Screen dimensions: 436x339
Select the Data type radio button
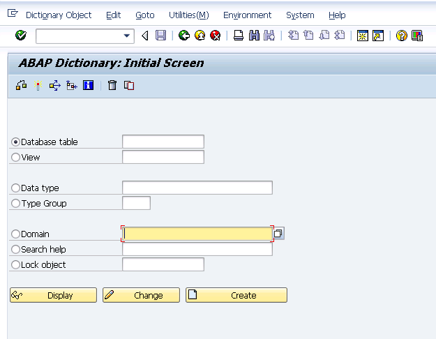point(15,188)
